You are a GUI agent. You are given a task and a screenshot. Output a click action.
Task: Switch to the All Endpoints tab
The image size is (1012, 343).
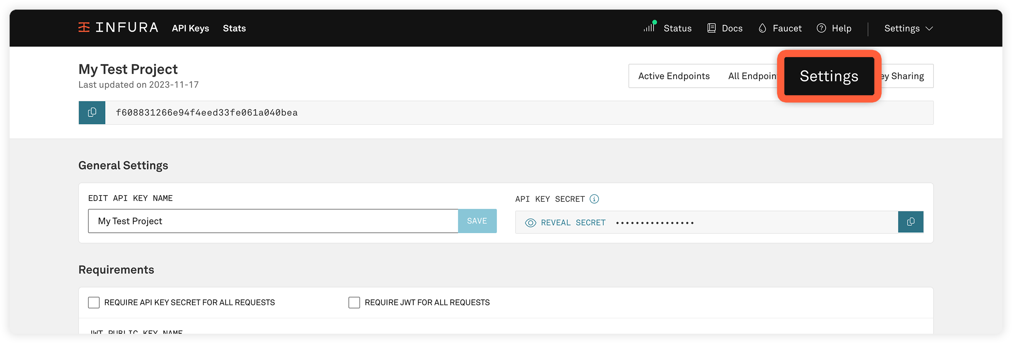pos(752,76)
